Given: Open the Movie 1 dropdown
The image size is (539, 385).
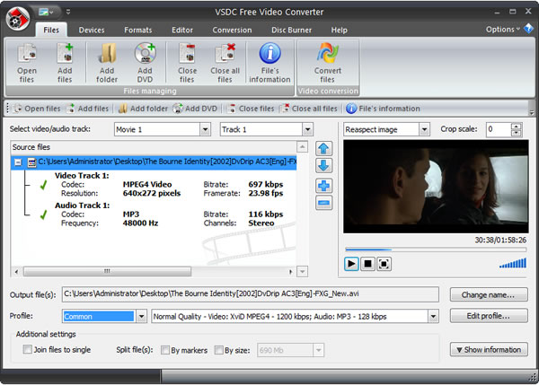Looking at the screenshot, I should (x=205, y=129).
